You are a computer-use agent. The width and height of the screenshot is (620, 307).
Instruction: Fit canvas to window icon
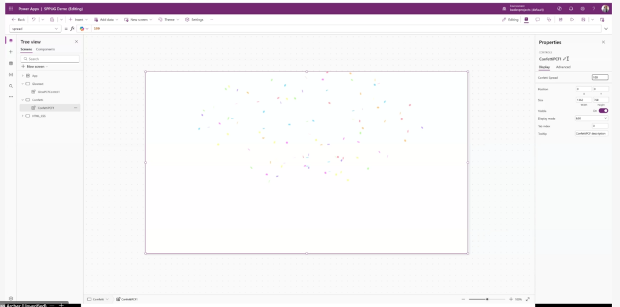(527, 299)
